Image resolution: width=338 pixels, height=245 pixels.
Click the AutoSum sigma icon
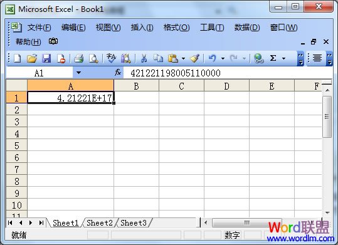click(x=273, y=58)
